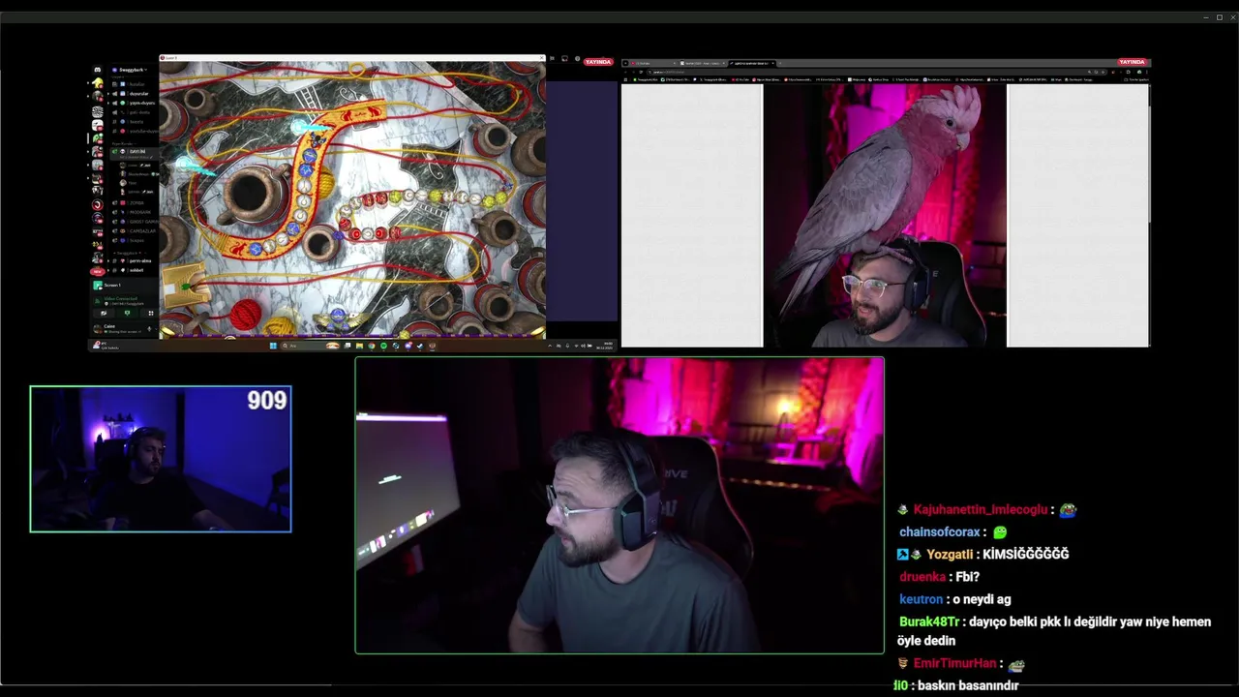Screen dimensions: 1239x697
Task: Click the Video Connected status label
Action: click(121, 299)
